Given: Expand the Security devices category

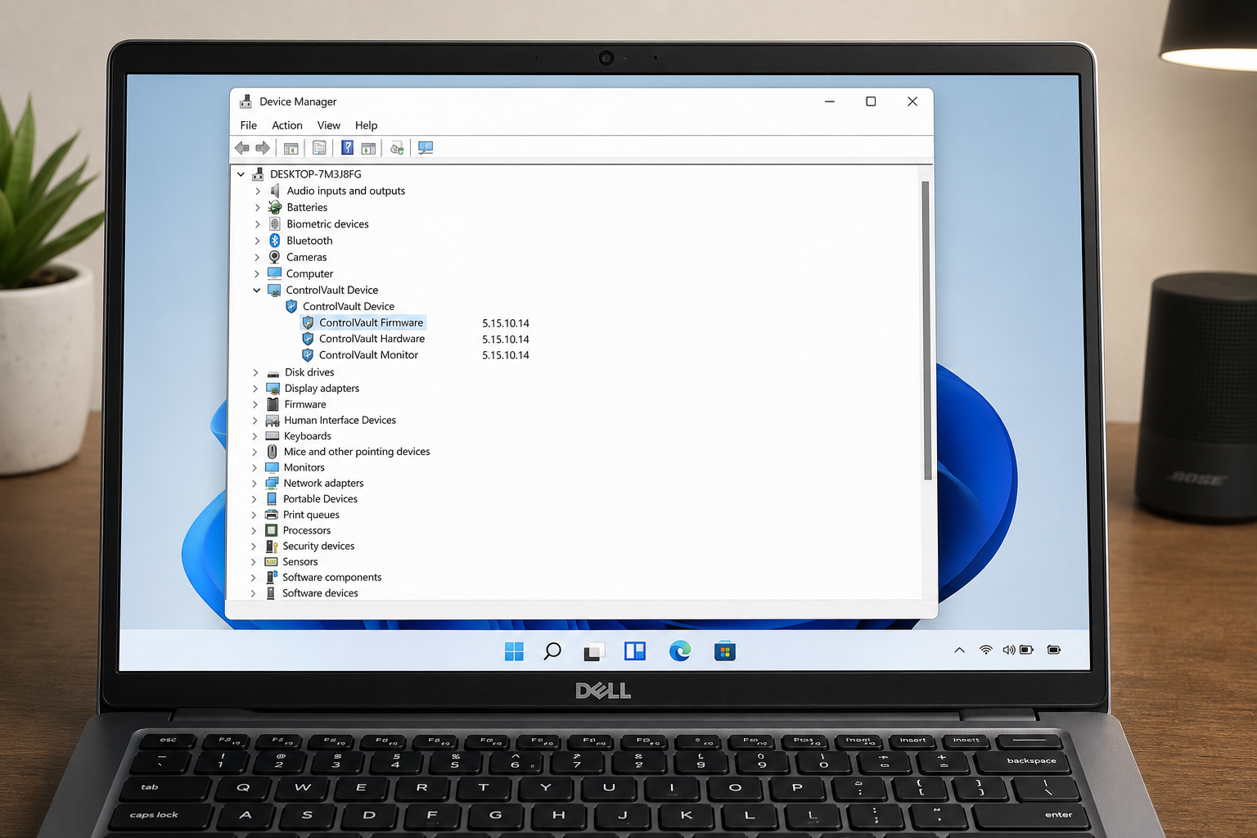Looking at the screenshot, I should (x=254, y=547).
